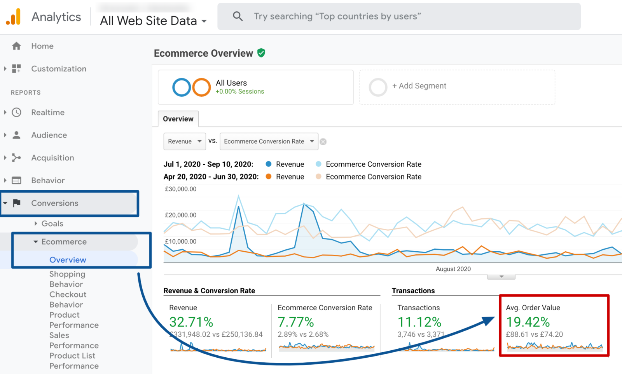Open Product Performance report
Screen dimensions: 622x374
point(74,320)
